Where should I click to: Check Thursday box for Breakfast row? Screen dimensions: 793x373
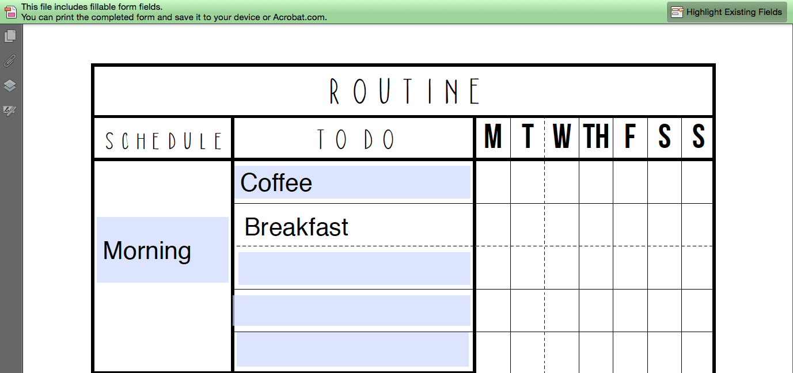tap(596, 224)
